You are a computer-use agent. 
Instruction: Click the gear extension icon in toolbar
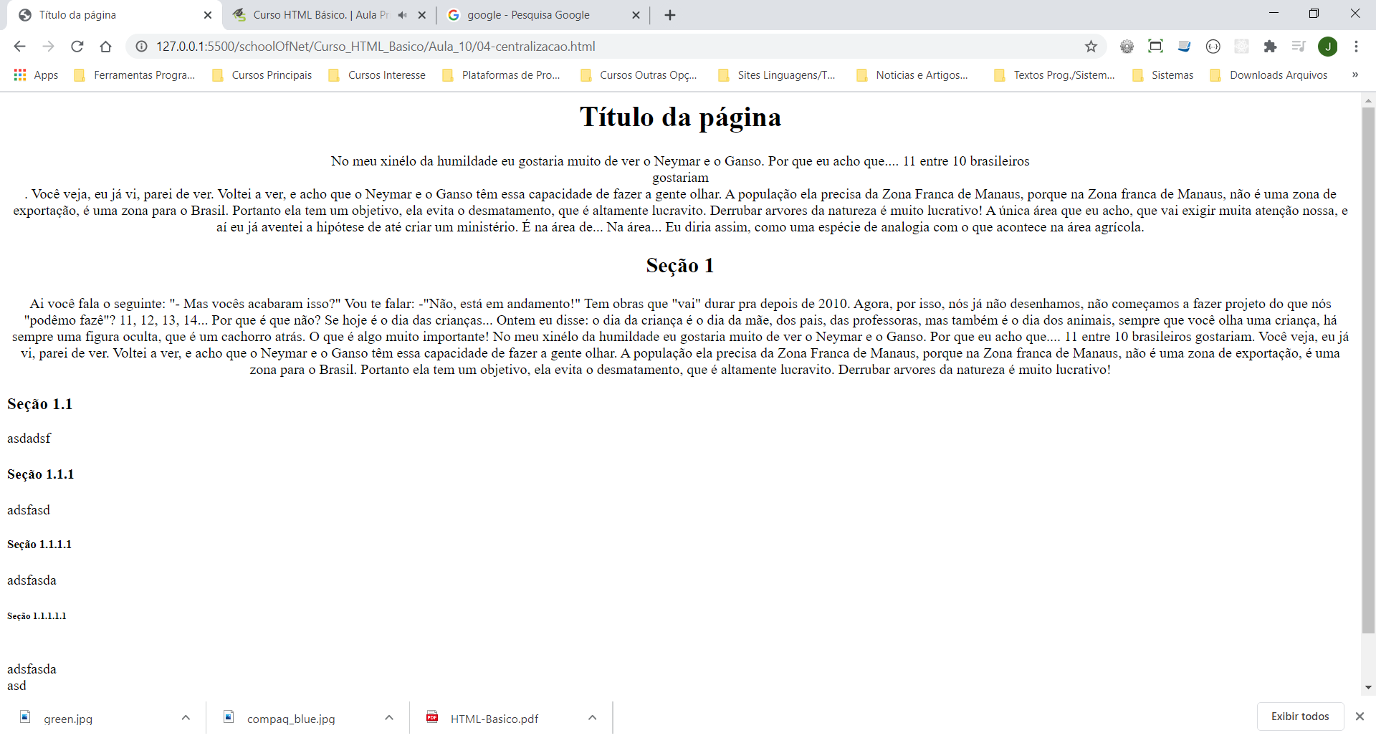pyautogui.click(x=1127, y=47)
